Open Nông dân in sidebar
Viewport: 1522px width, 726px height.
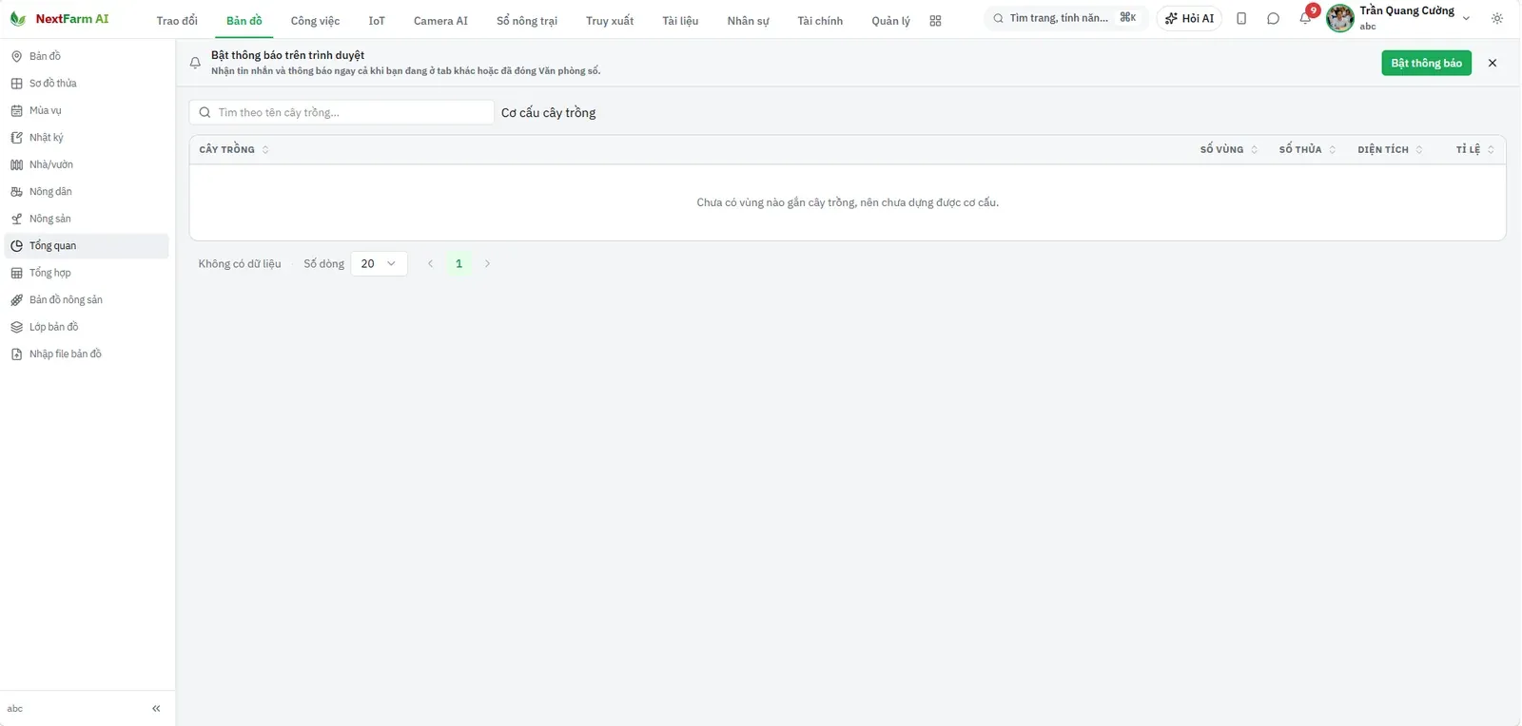[87, 192]
